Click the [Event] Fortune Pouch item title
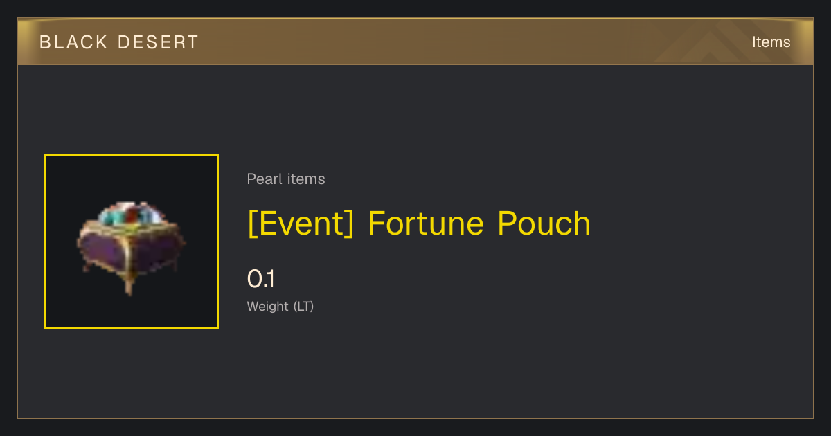 click(419, 224)
